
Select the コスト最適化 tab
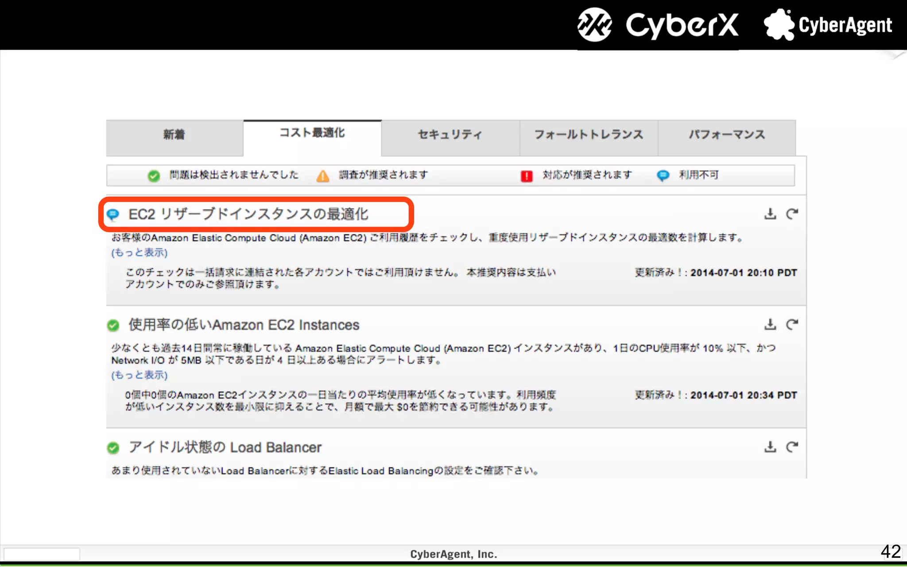pos(312,133)
